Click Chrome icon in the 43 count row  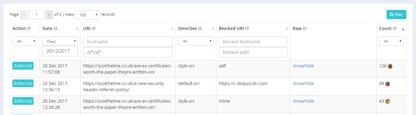coord(388,101)
